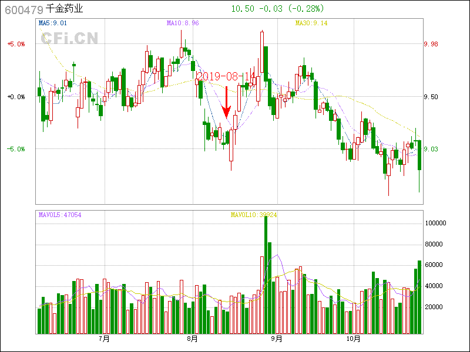Click the MAVOL10:39924 volume label
The height and width of the screenshot is (352, 470).
[254, 215]
